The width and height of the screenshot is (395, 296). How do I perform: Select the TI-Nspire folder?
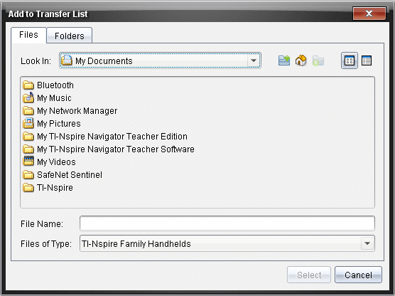pyautogui.click(x=48, y=188)
